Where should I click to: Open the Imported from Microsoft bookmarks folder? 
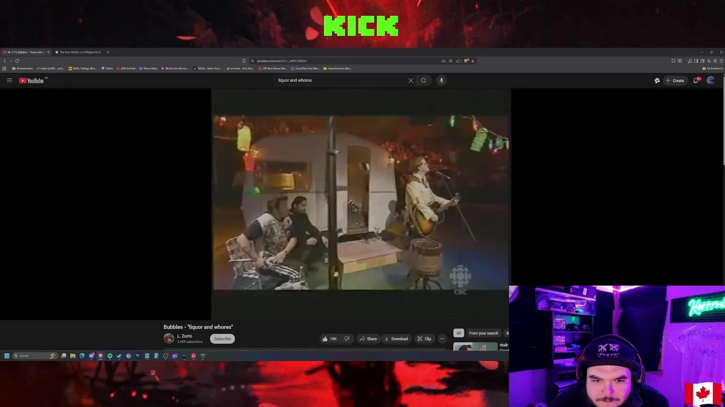coord(338,68)
